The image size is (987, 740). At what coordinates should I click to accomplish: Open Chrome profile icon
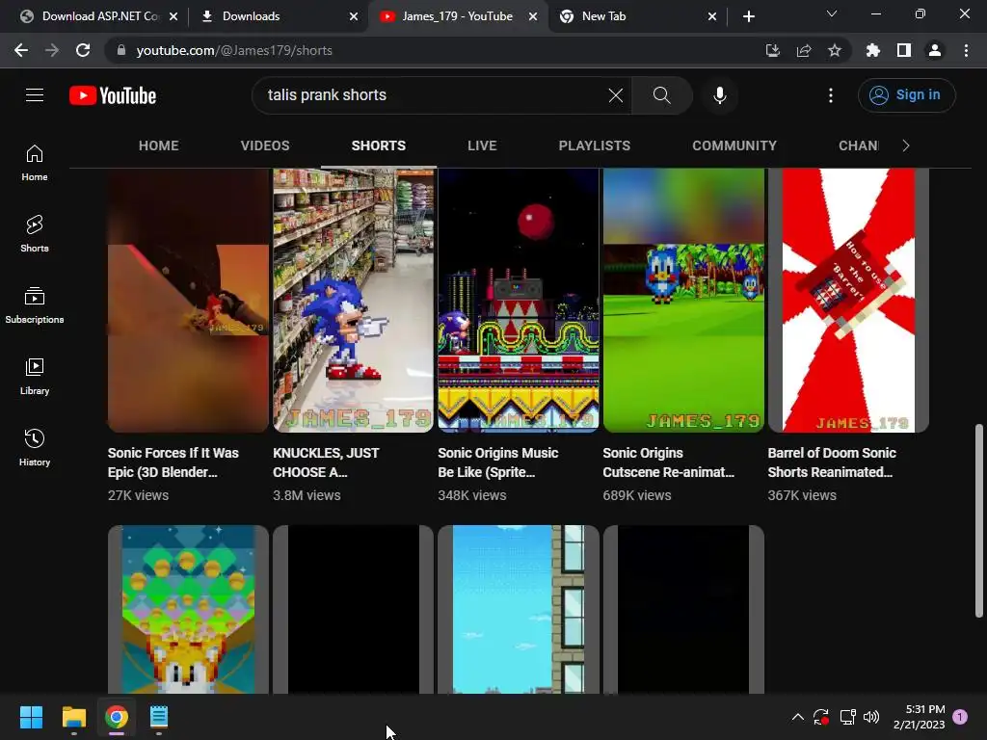click(x=935, y=50)
